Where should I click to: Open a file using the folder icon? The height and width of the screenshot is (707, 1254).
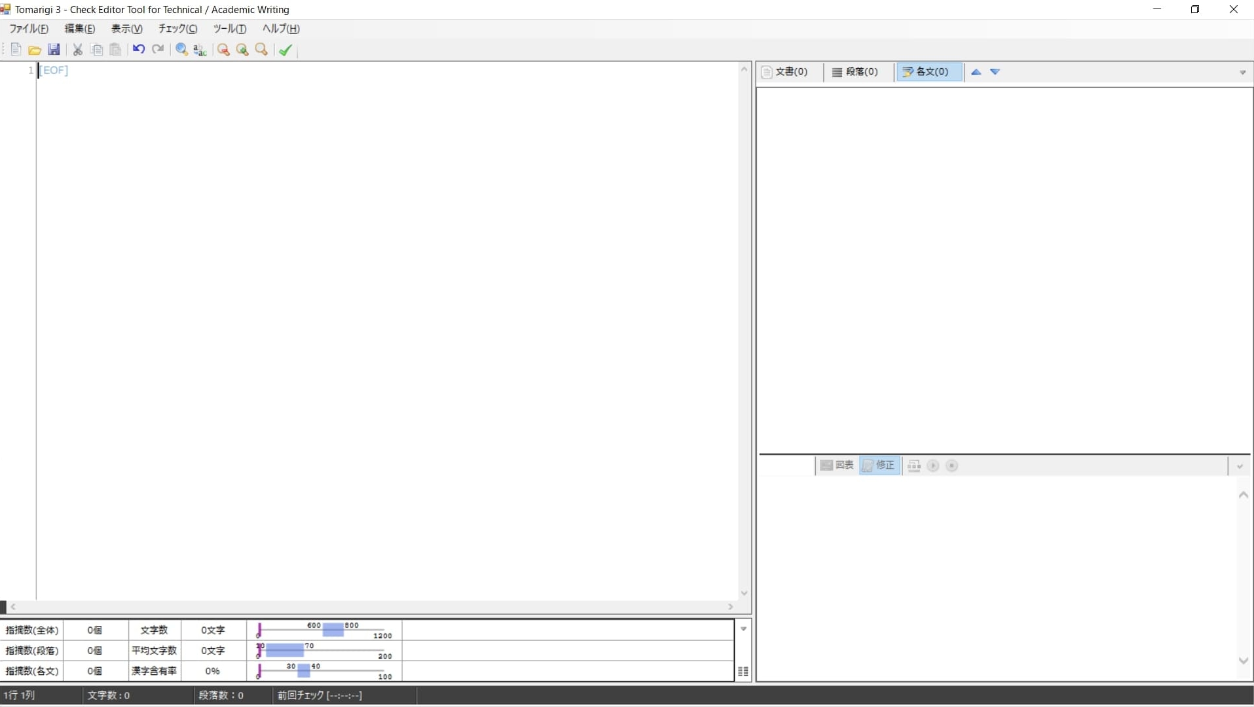click(35, 50)
